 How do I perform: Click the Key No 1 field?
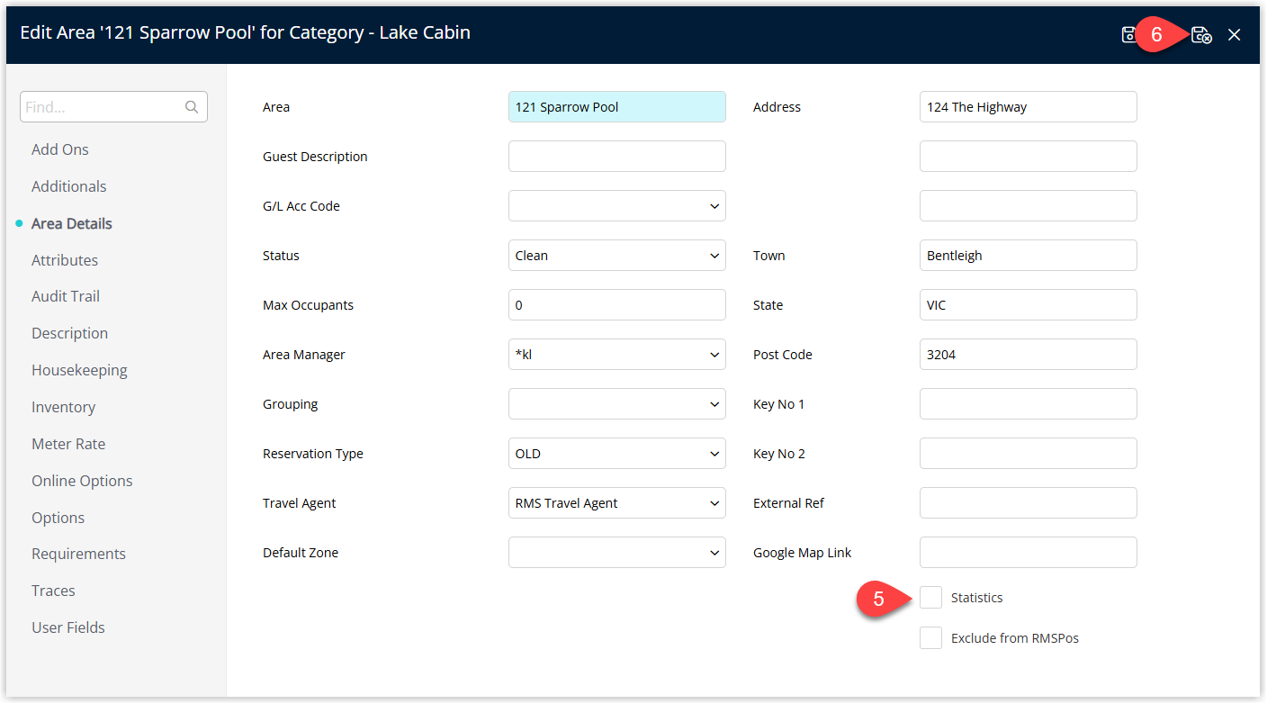(1029, 404)
